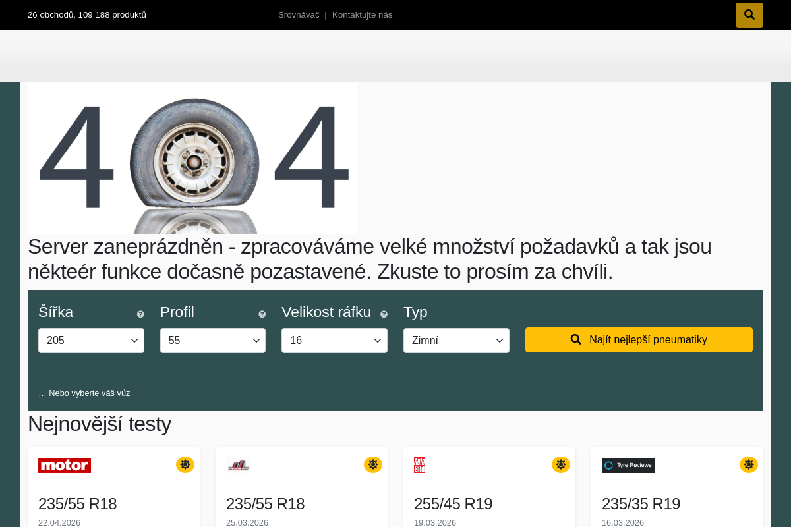Image resolution: width=791 pixels, height=527 pixels.
Task: Open the 255/45 R19 test
Action: click(x=453, y=504)
